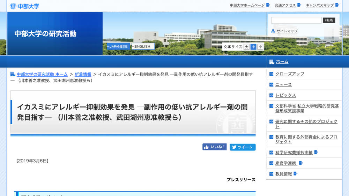349x196 pixels.
Task: Set text size to medium (中)
Action: (253, 47)
